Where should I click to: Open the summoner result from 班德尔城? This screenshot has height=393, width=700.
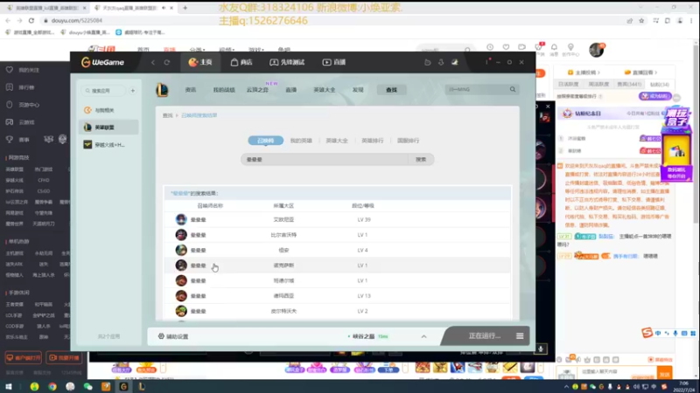click(338, 280)
